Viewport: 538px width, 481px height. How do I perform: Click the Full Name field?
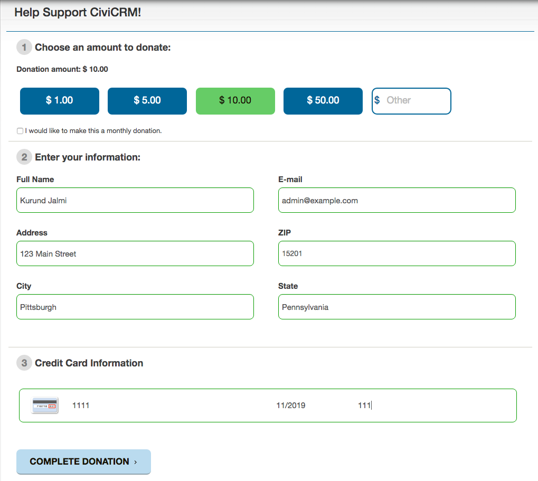pos(135,200)
